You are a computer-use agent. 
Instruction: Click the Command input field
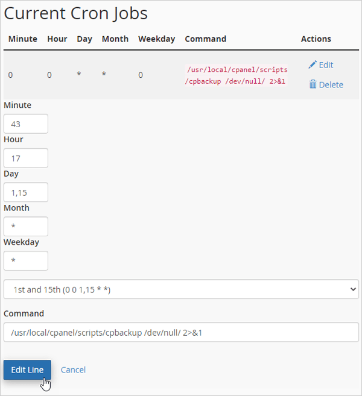pyautogui.click(x=181, y=332)
